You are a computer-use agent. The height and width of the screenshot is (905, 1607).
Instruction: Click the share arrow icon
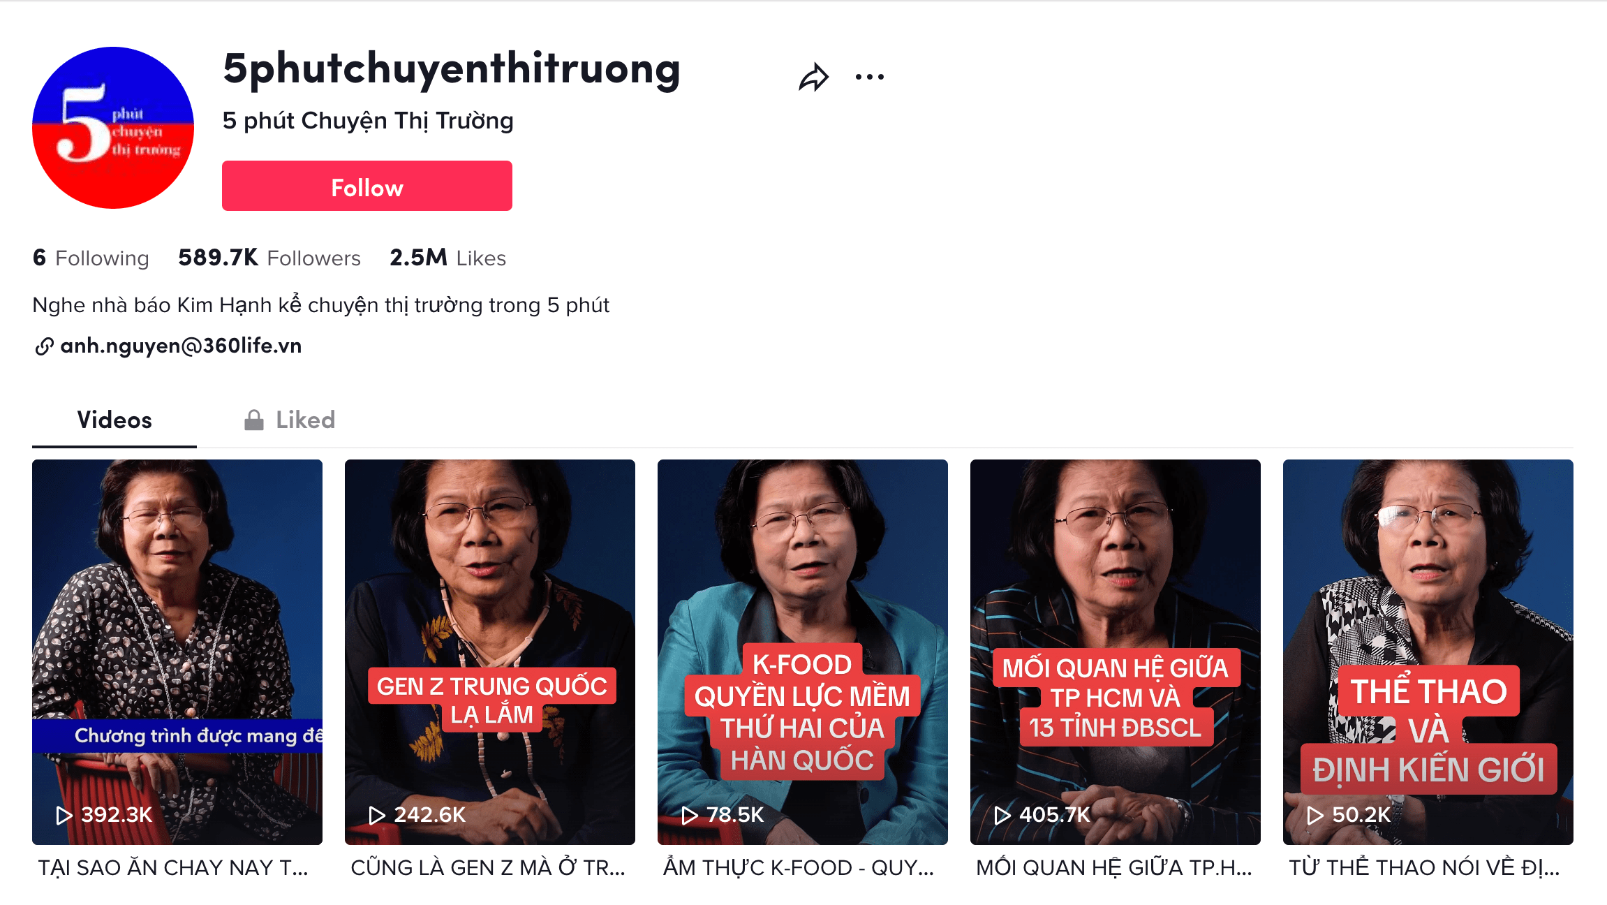[813, 77]
